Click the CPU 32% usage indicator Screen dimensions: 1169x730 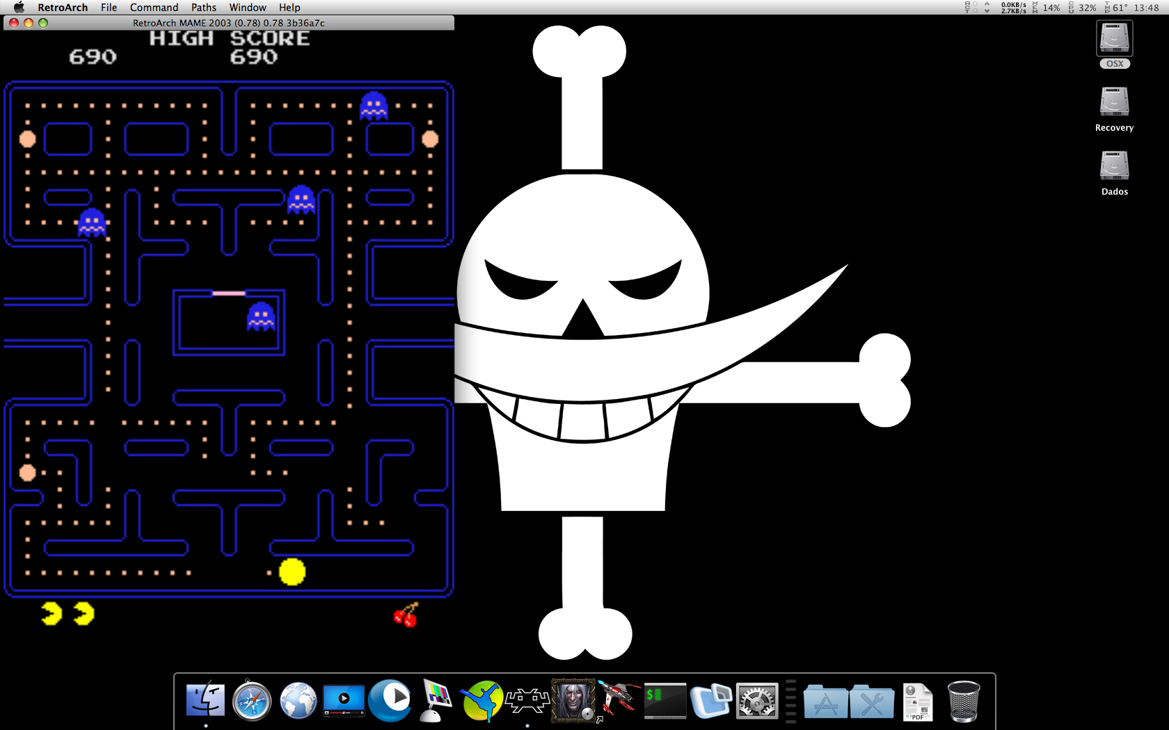click(1083, 7)
